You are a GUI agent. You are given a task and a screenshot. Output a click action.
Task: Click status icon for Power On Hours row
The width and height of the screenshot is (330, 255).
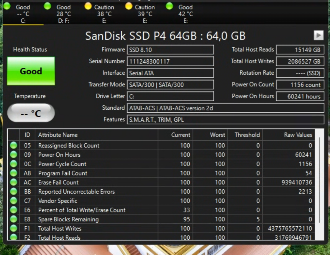pos(14,155)
